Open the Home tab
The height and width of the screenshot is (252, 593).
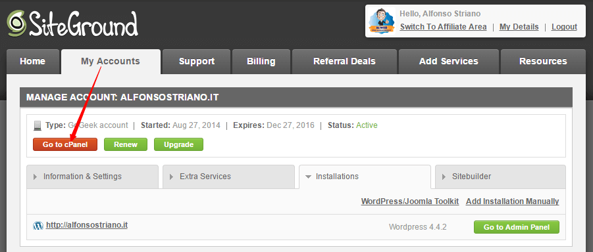pos(32,62)
